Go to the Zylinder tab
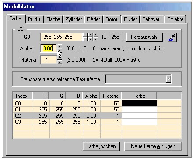 tap(73, 19)
